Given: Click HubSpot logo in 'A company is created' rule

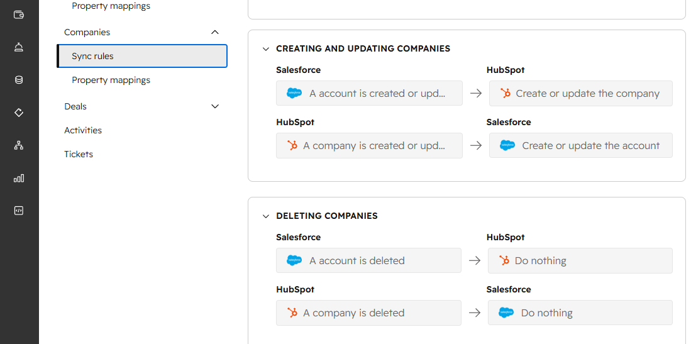Looking at the screenshot, I should (x=292, y=145).
